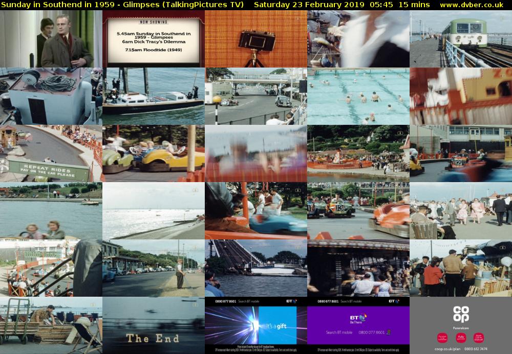Select the seaside stall shoppers thumbnail
Screen dimensions: 512x354
coord(461,268)
